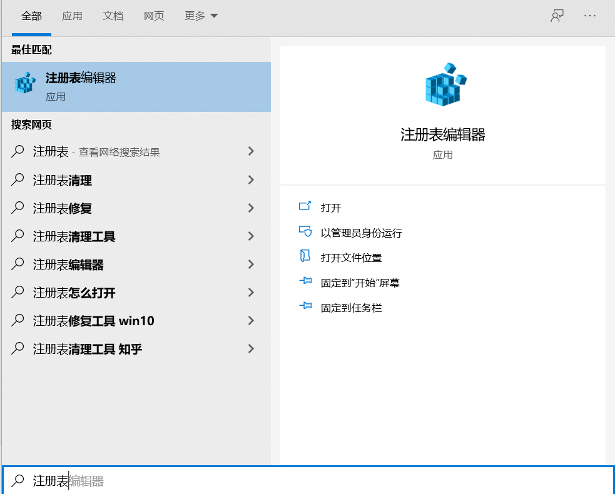Open the ellipsis options menu top right

589,16
